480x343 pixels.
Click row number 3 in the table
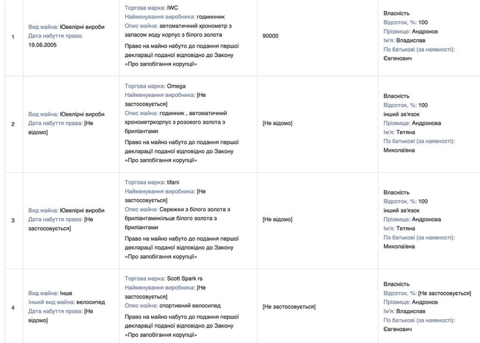point(13,220)
